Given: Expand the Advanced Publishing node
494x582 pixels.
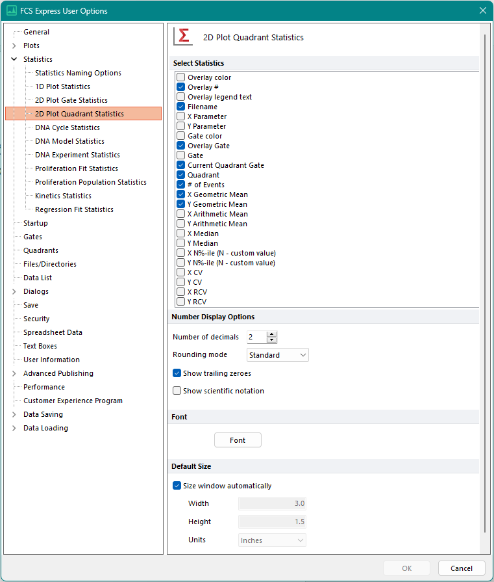Looking at the screenshot, I should (14, 373).
